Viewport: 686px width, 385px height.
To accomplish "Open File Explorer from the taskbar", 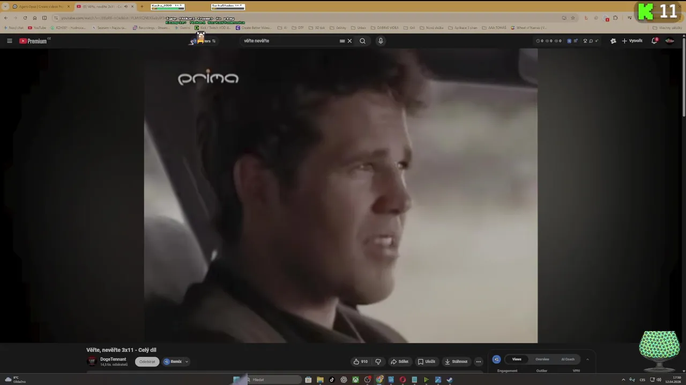I will tap(320, 380).
